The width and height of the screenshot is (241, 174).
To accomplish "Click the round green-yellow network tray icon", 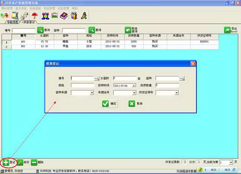I will point(200,170).
